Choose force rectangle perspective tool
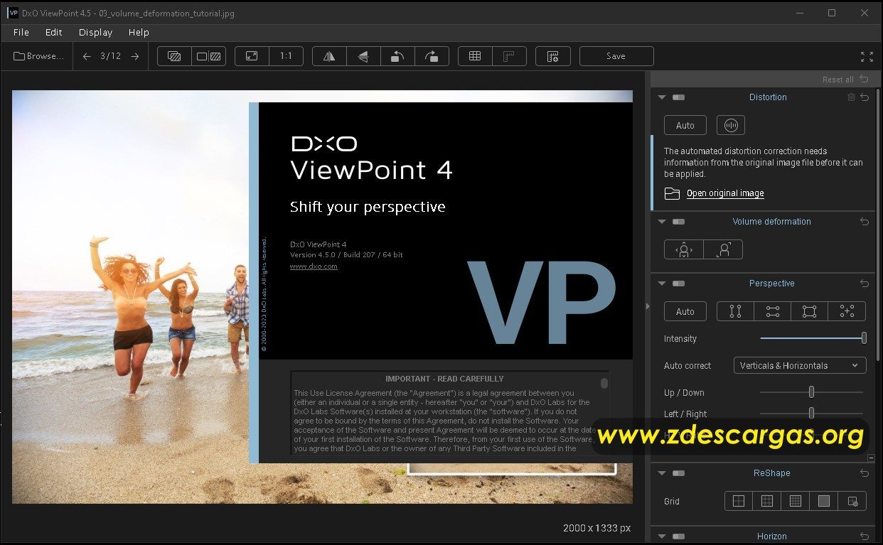 (x=809, y=311)
